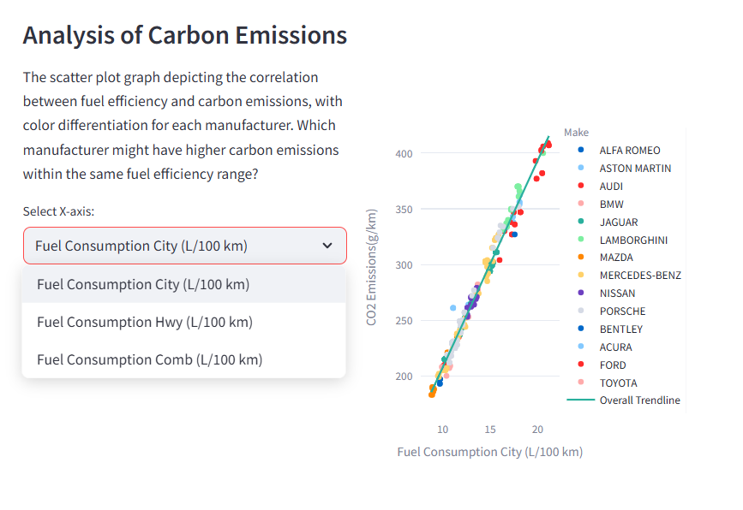743x510 pixels.
Task: Toggle Overall Trendline legend entry
Action: pos(624,400)
